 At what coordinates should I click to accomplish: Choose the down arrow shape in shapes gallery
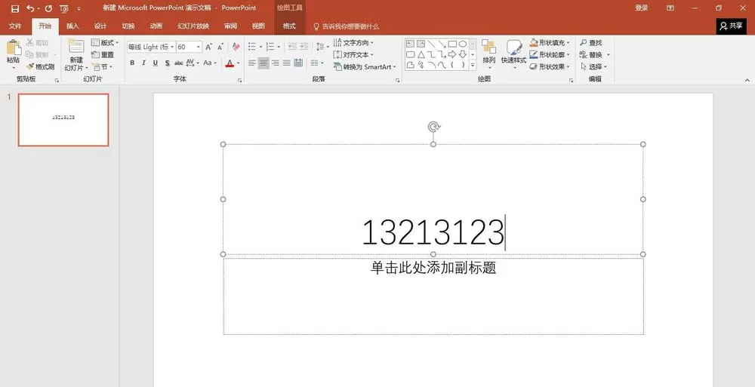pos(463,54)
